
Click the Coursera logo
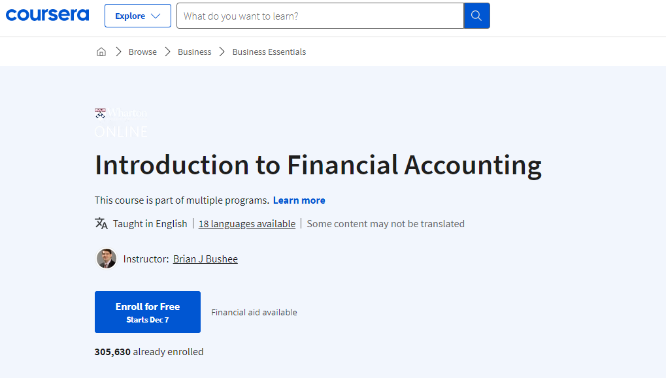point(46,14)
